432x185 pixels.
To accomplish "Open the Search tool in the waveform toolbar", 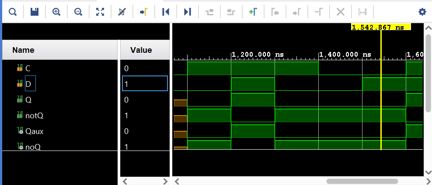I will click(x=13, y=12).
